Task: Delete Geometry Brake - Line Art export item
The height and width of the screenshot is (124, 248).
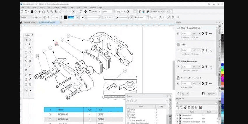Action: 206,83
